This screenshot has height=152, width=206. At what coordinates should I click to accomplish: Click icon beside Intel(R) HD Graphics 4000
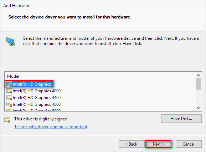tap(9, 91)
